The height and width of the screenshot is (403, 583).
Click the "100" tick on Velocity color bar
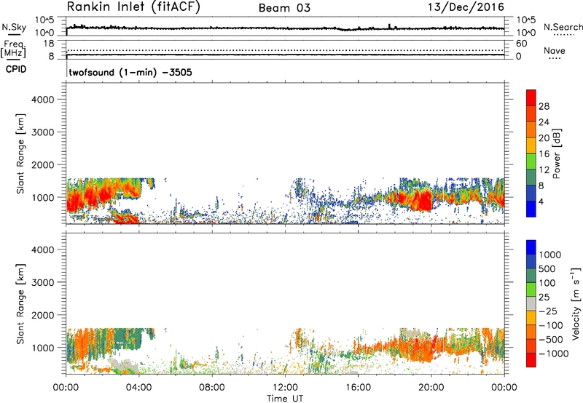click(x=549, y=283)
